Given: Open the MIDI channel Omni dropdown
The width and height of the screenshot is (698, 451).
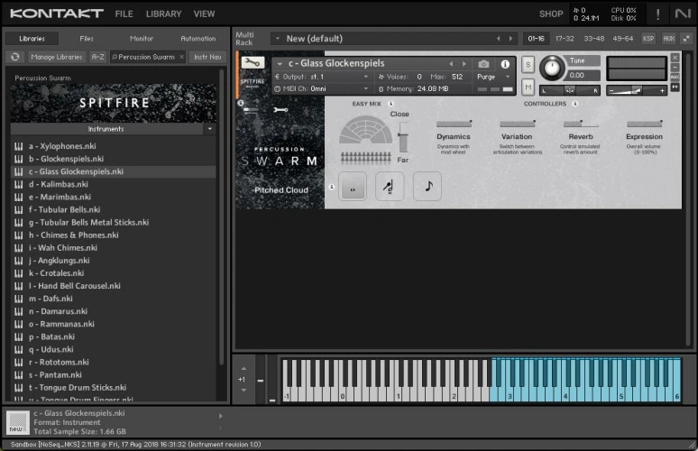Looking at the screenshot, I should (323, 88).
